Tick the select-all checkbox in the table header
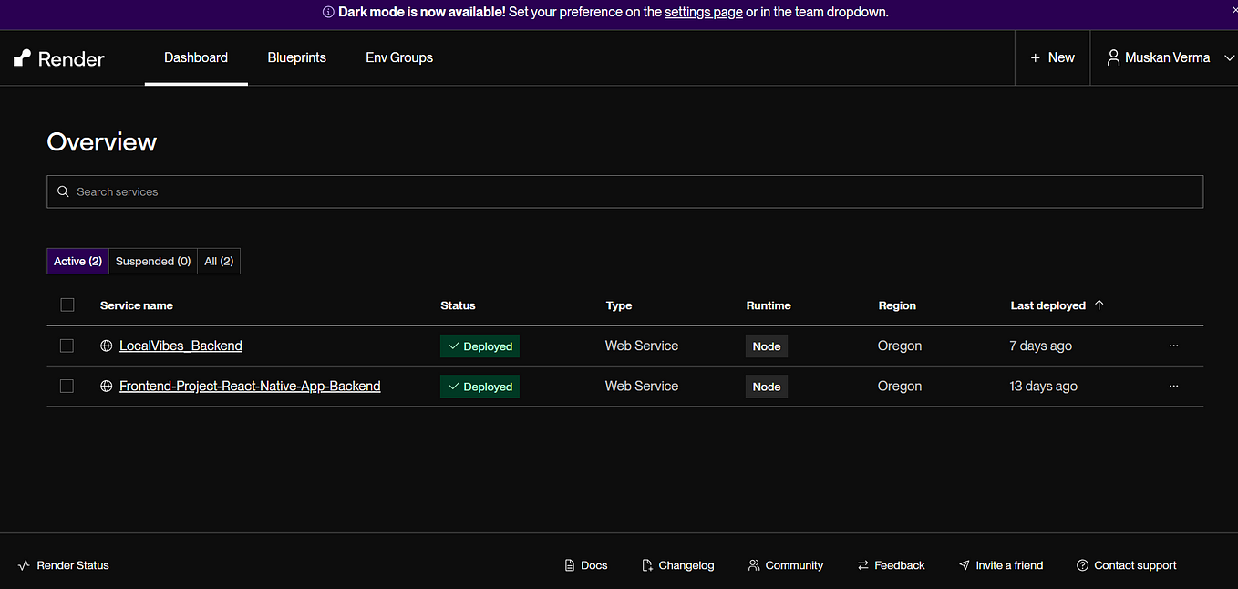Image resolution: width=1238 pixels, height=589 pixels. (67, 305)
